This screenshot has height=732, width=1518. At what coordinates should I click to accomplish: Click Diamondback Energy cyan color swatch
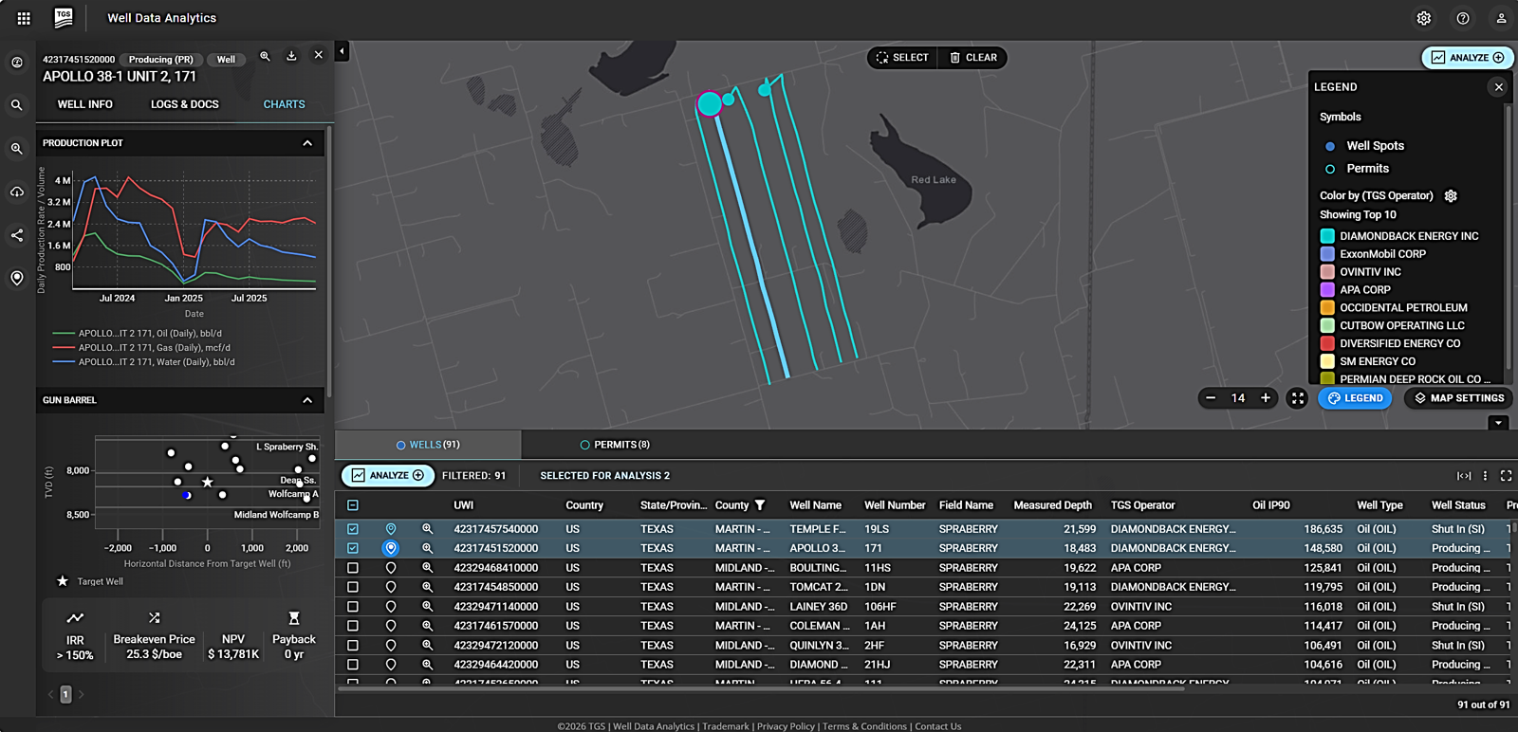1327,236
